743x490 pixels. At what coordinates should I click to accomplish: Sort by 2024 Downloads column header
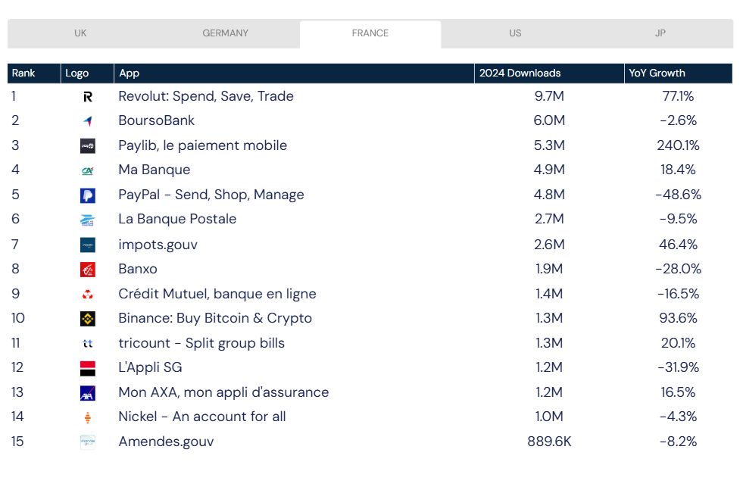[x=549, y=73]
